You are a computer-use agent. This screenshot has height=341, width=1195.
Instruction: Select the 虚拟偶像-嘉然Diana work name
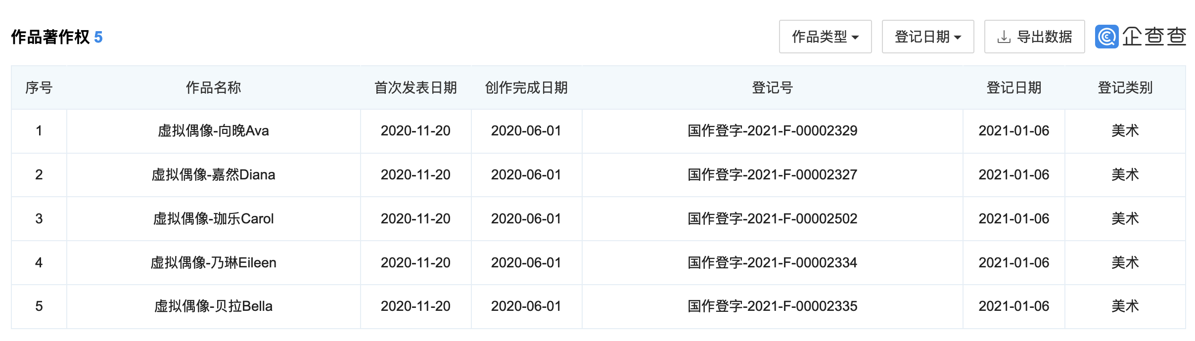213,175
